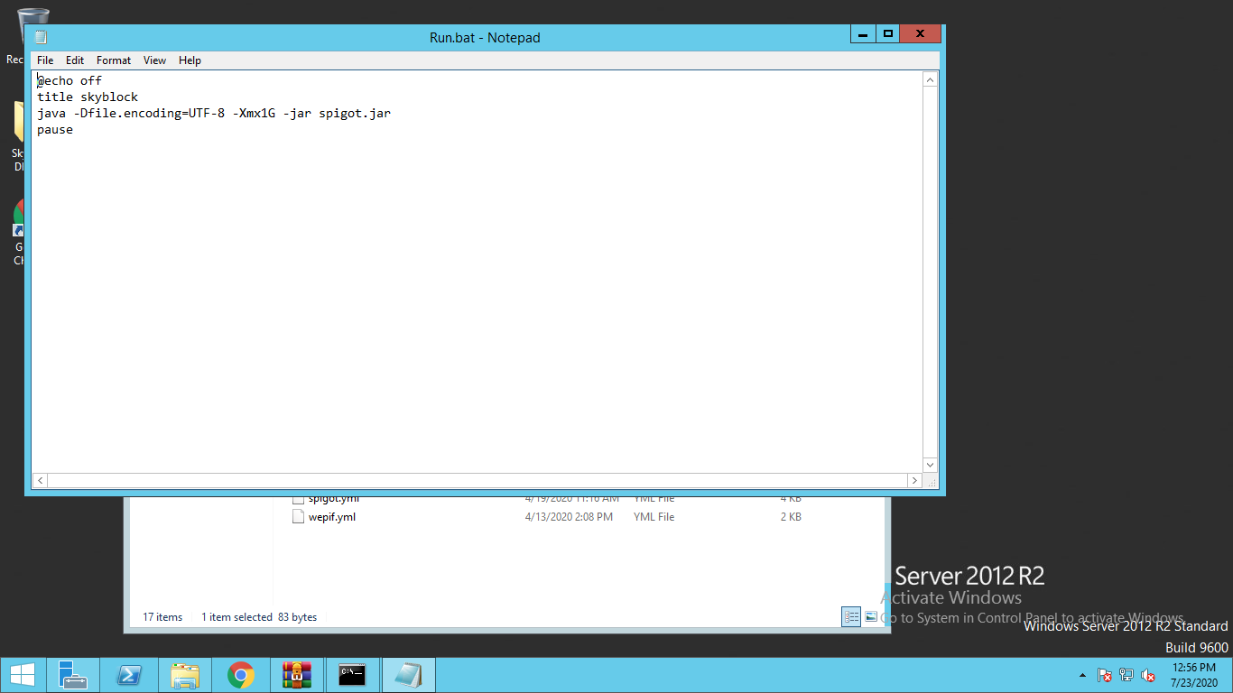
Task: Click the Notepad horizontal scroll right arrow
Action: point(914,481)
